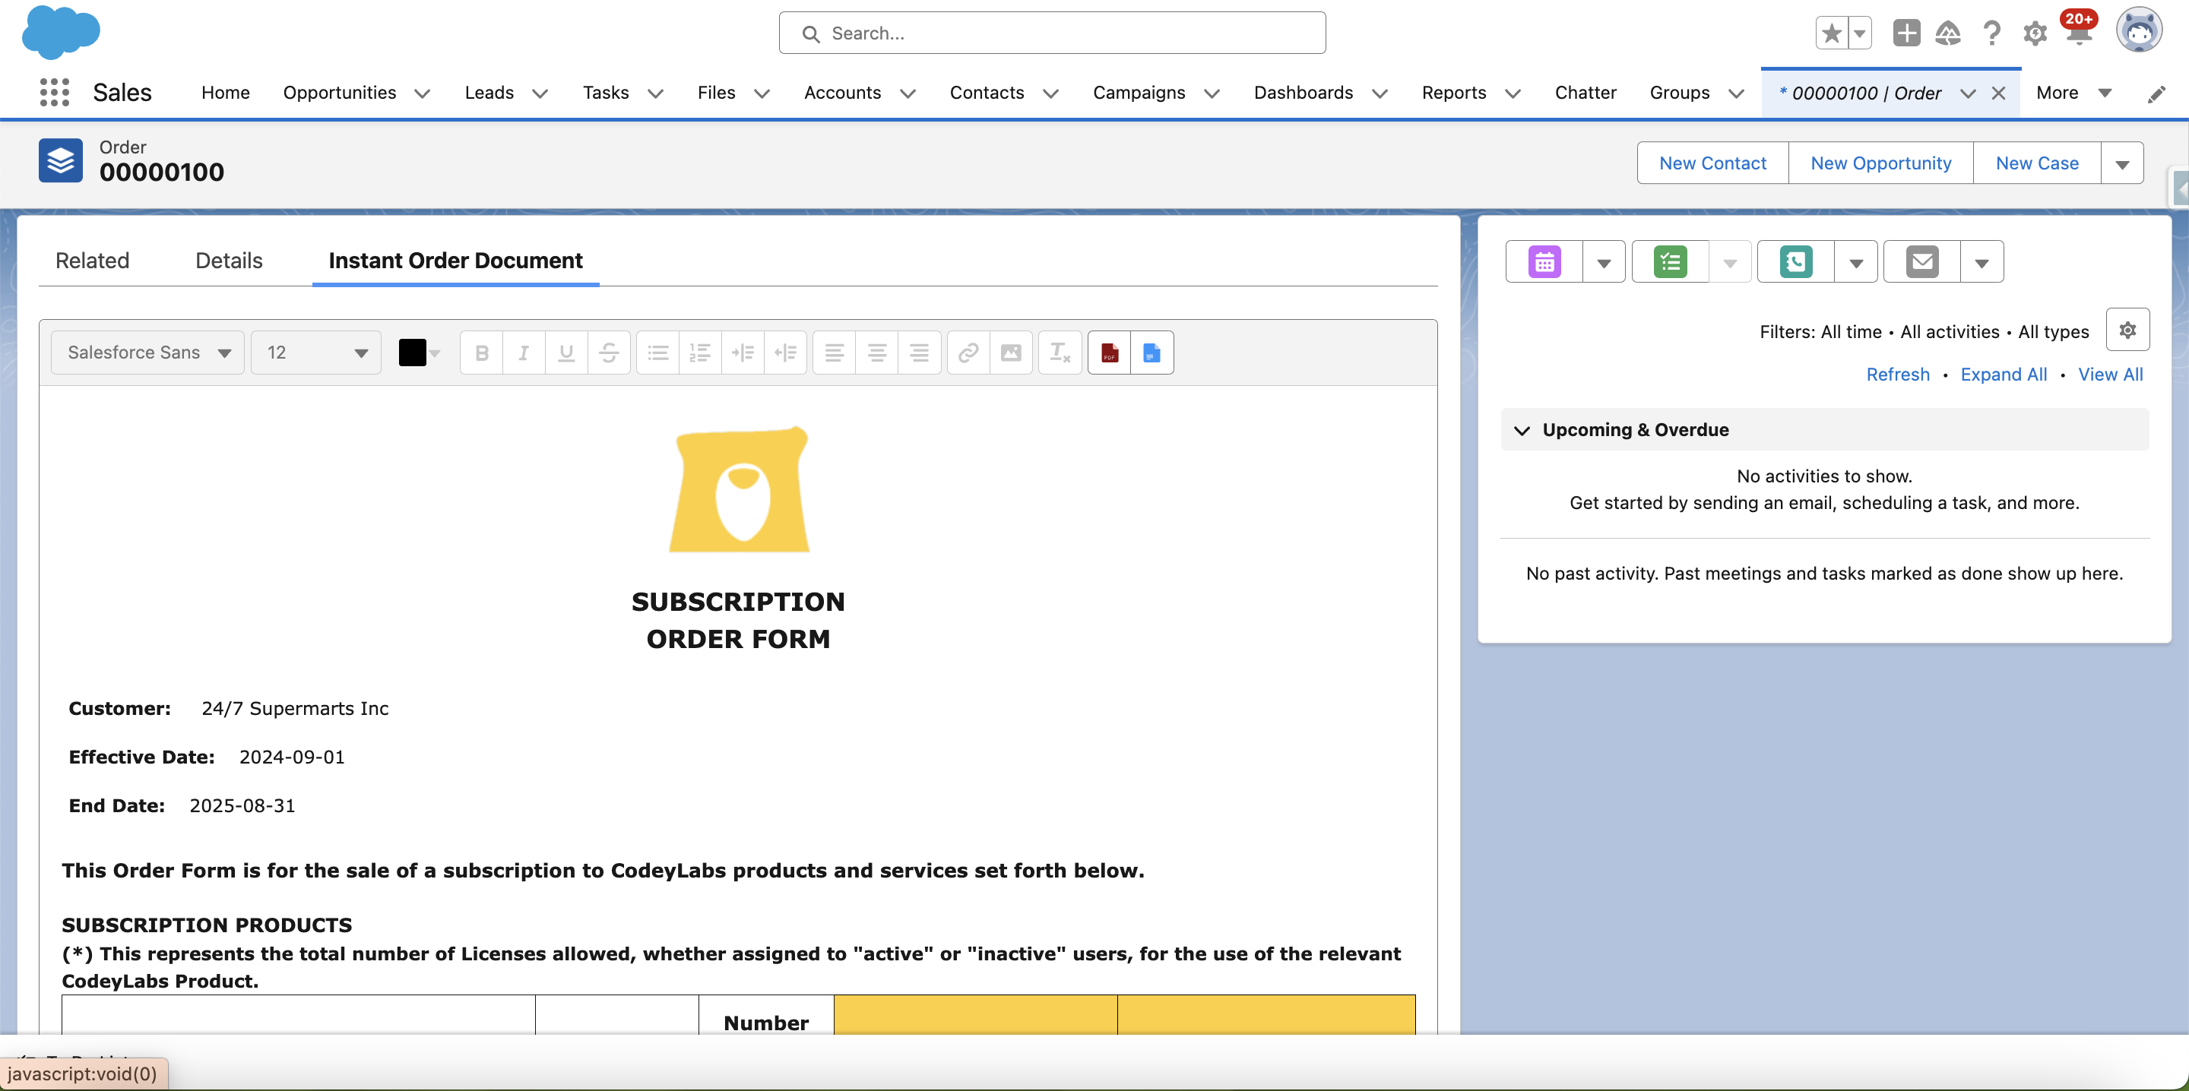The width and height of the screenshot is (2189, 1091).
Task: Decrease indent of text
Action: click(x=785, y=353)
